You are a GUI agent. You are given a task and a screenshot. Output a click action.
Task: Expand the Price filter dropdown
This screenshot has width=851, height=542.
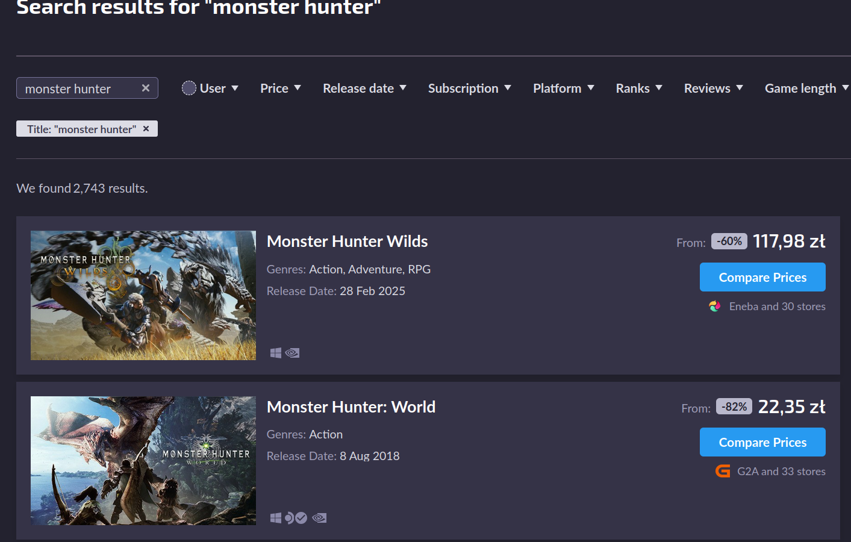click(281, 89)
